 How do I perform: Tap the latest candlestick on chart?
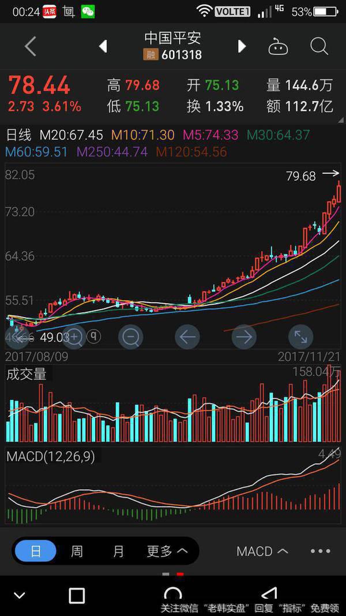(x=339, y=192)
